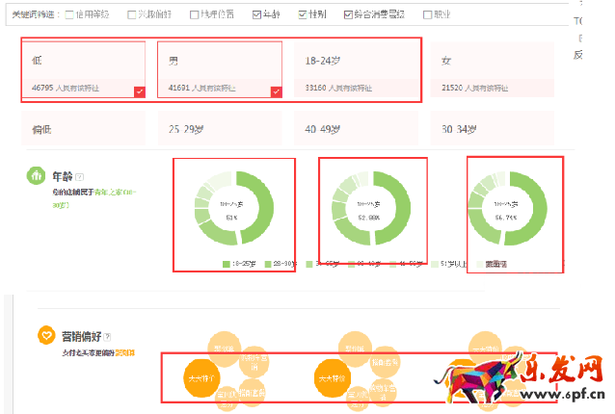Click the green 年龄 house icon
Image resolution: width=615 pixels, height=414 pixels.
click(36, 177)
